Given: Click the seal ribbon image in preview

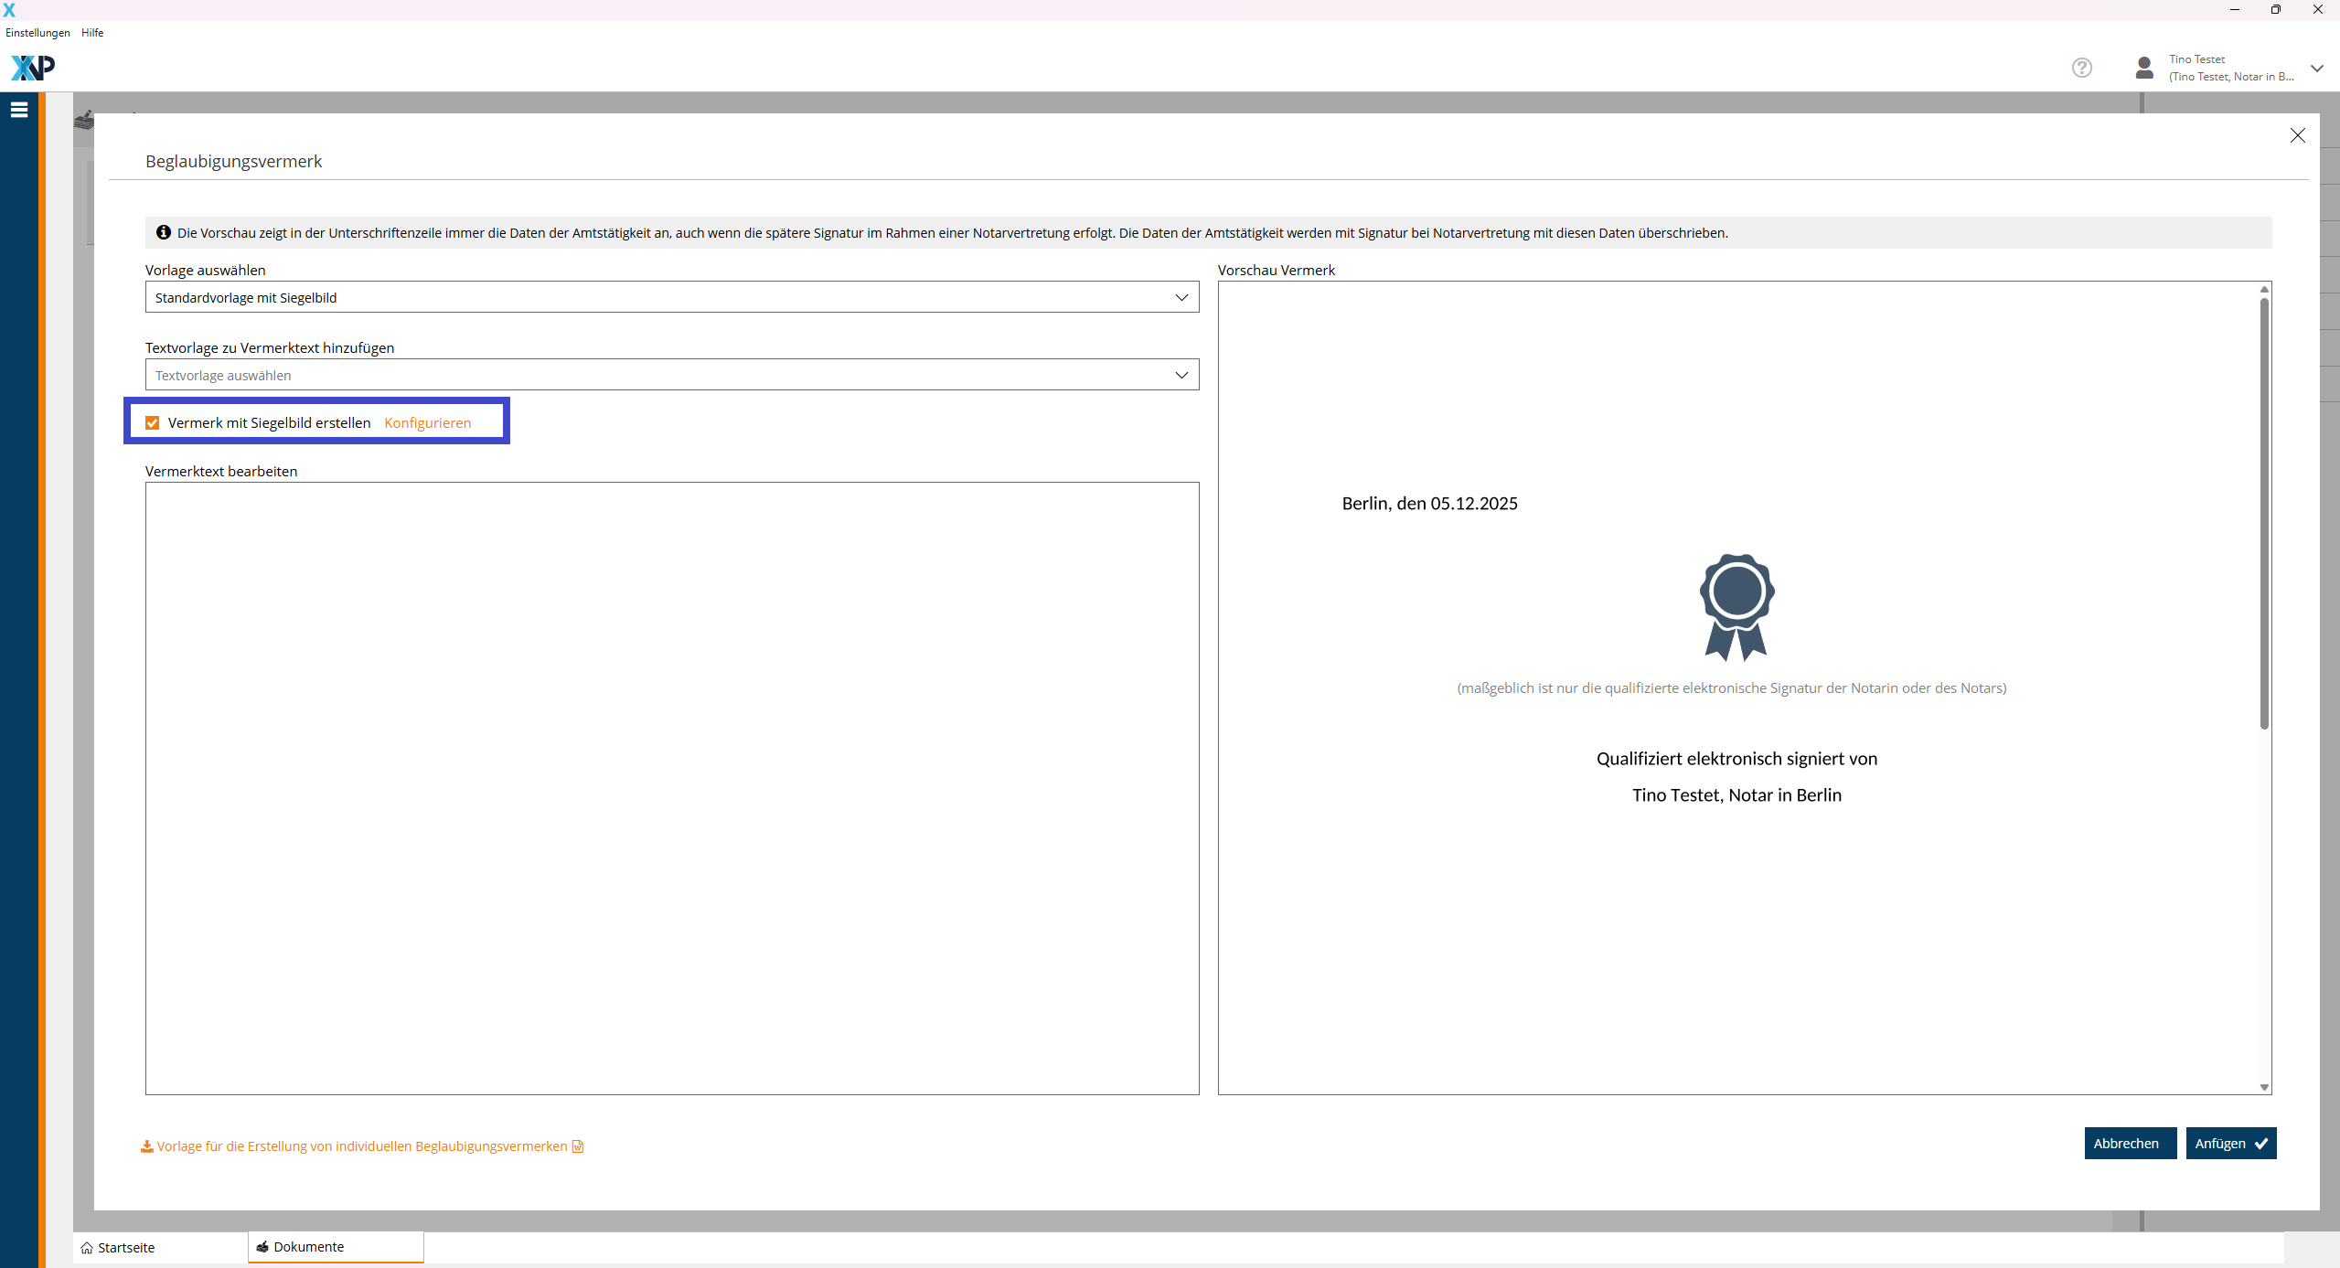Looking at the screenshot, I should (1736, 607).
